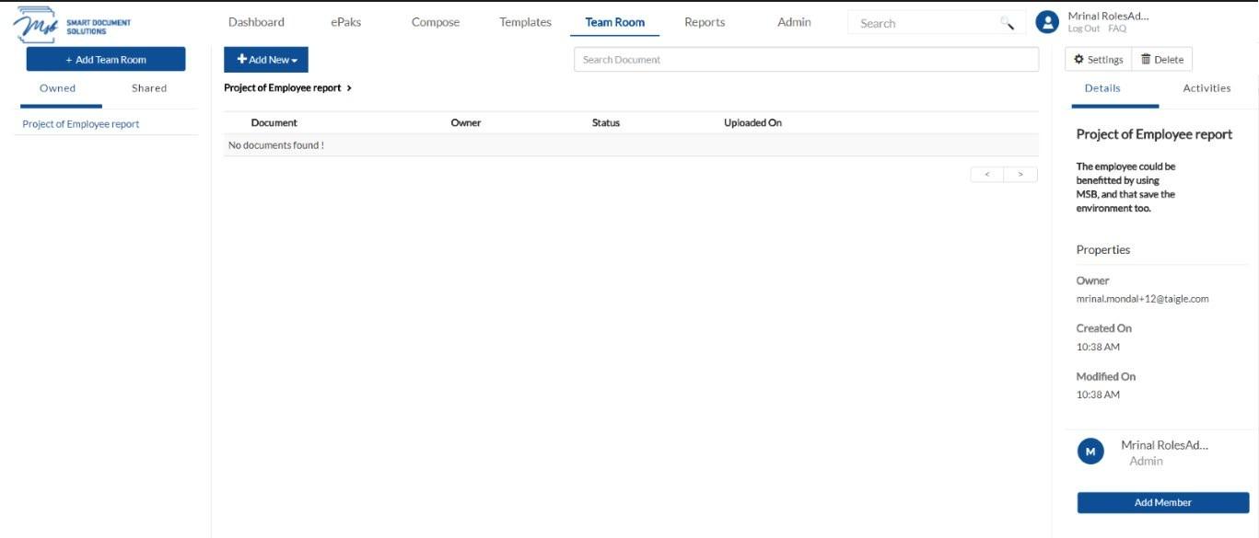Go to previous page of documents
1259x538 pixels.
(x=987, y=174)
